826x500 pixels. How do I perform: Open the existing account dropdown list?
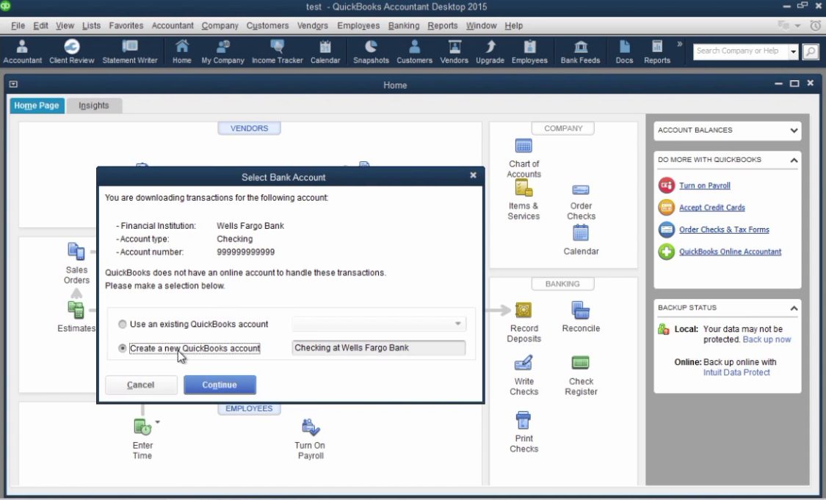click(x=457, y=324)
